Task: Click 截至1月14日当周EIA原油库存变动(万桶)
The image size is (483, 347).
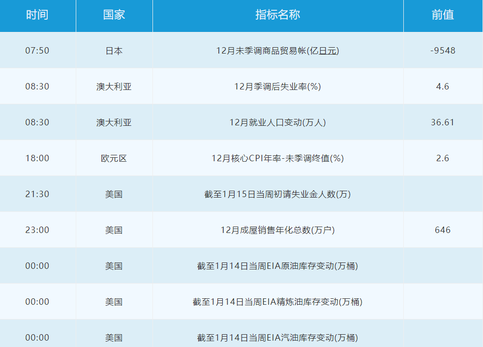Action: pyautogui.click(x=278, y=266)
